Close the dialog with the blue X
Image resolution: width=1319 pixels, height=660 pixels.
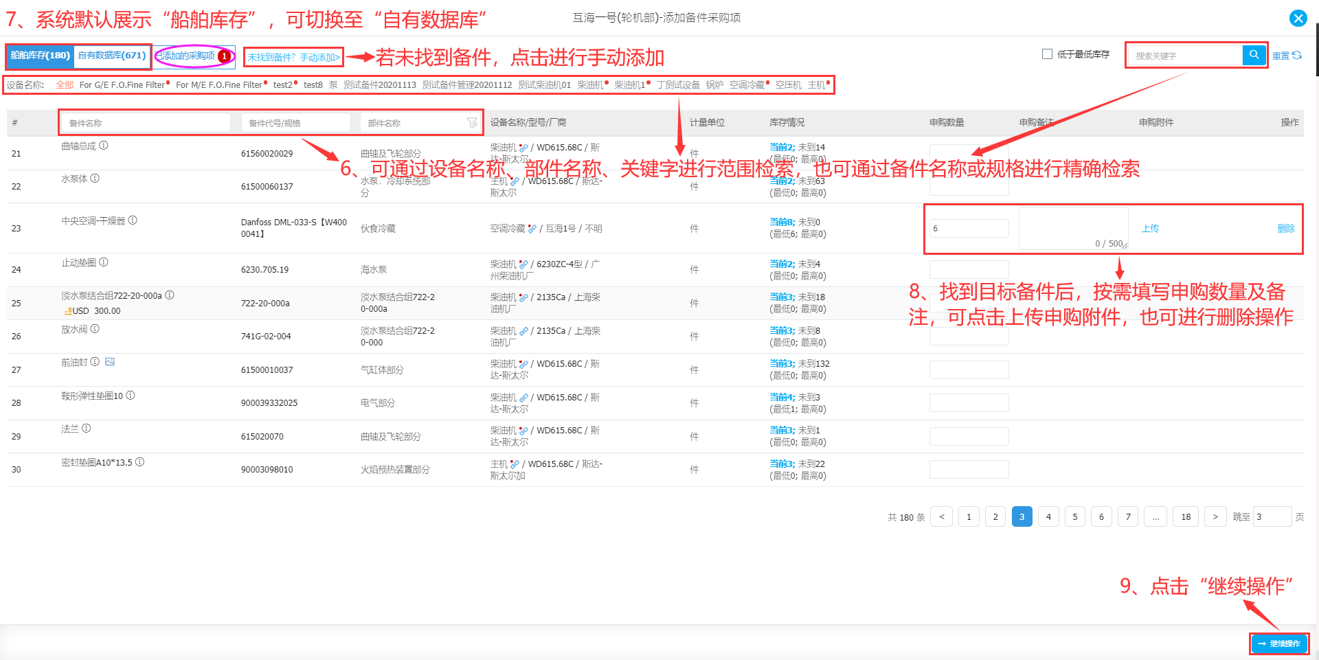coord(1298,18)
